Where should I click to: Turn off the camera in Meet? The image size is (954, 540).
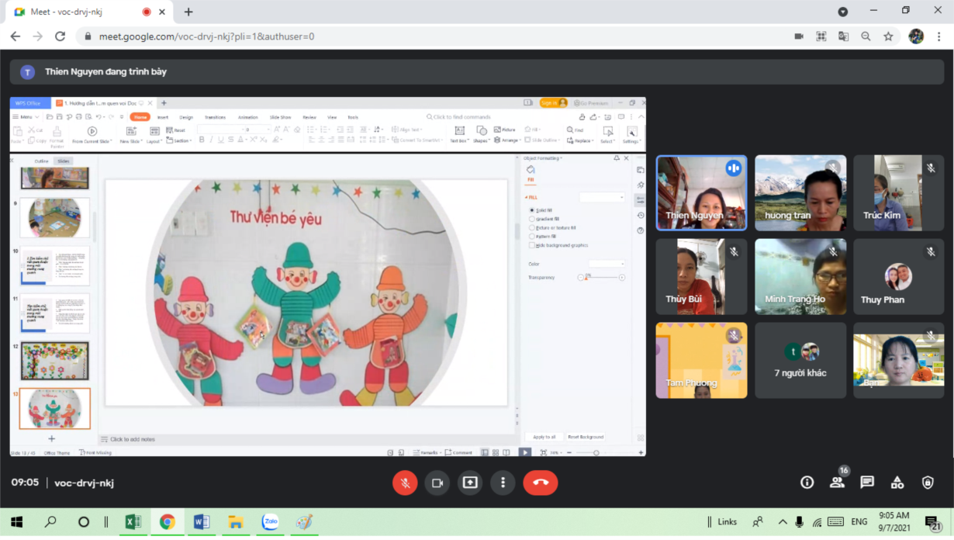coord(437,483)
